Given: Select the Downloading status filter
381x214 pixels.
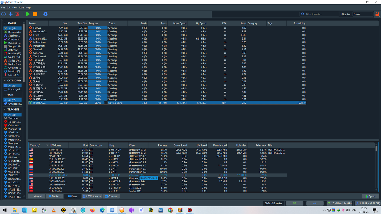Looking at the screenshot, I should 13,32.
